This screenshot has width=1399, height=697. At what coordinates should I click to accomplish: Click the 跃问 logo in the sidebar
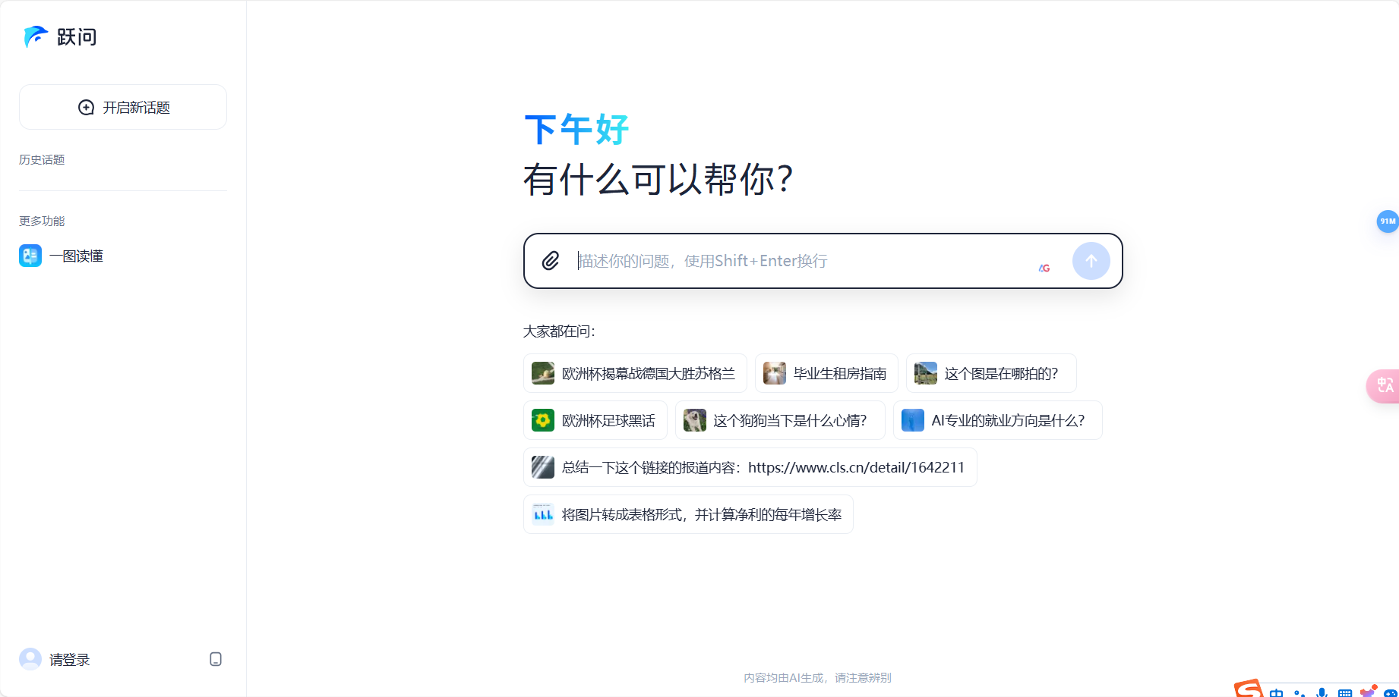(61, 36)
